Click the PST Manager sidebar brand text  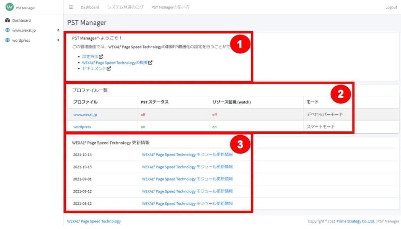25,8
